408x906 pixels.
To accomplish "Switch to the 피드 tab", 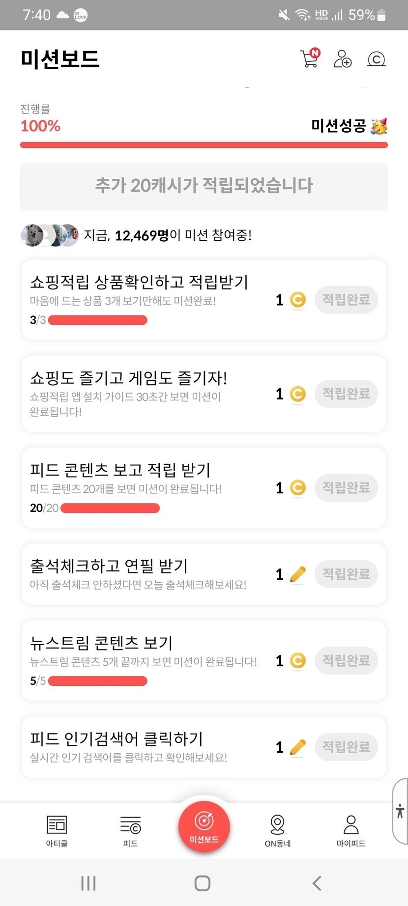I will coord(130,830).
